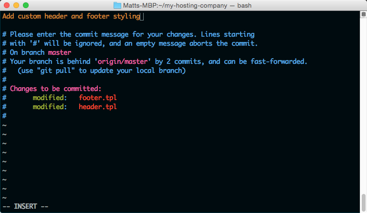Close the terminal window with red button
367x213 pixels.
click(7, 5)
